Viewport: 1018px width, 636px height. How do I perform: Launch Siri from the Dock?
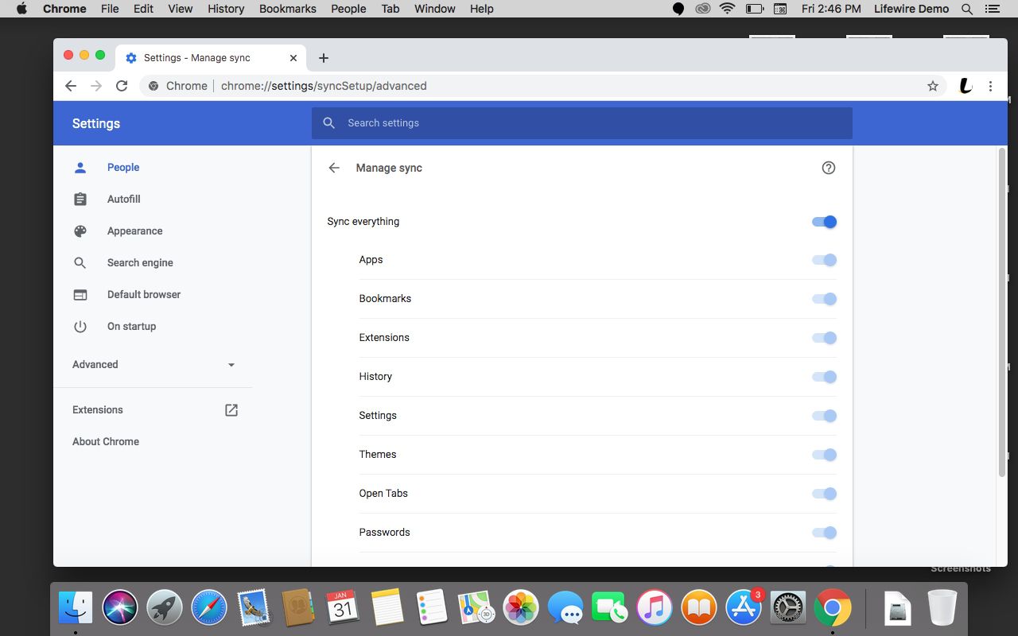[120, 608]
